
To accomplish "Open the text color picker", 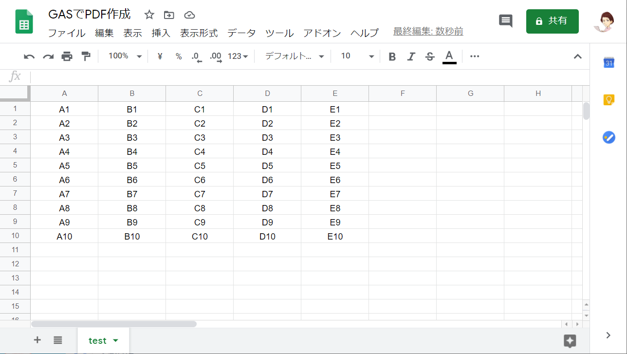I will pos(449,56).
